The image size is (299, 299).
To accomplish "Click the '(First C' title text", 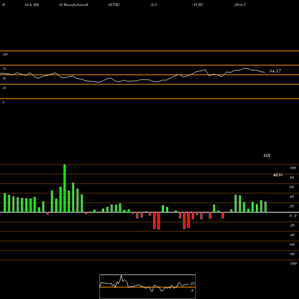I will coord(240,5).
